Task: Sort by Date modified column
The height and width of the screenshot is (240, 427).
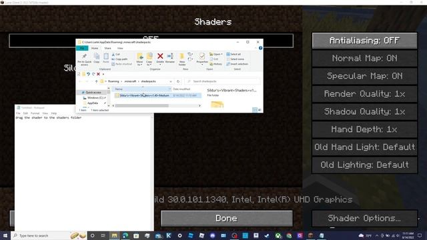Action: [x=181, y=89]
